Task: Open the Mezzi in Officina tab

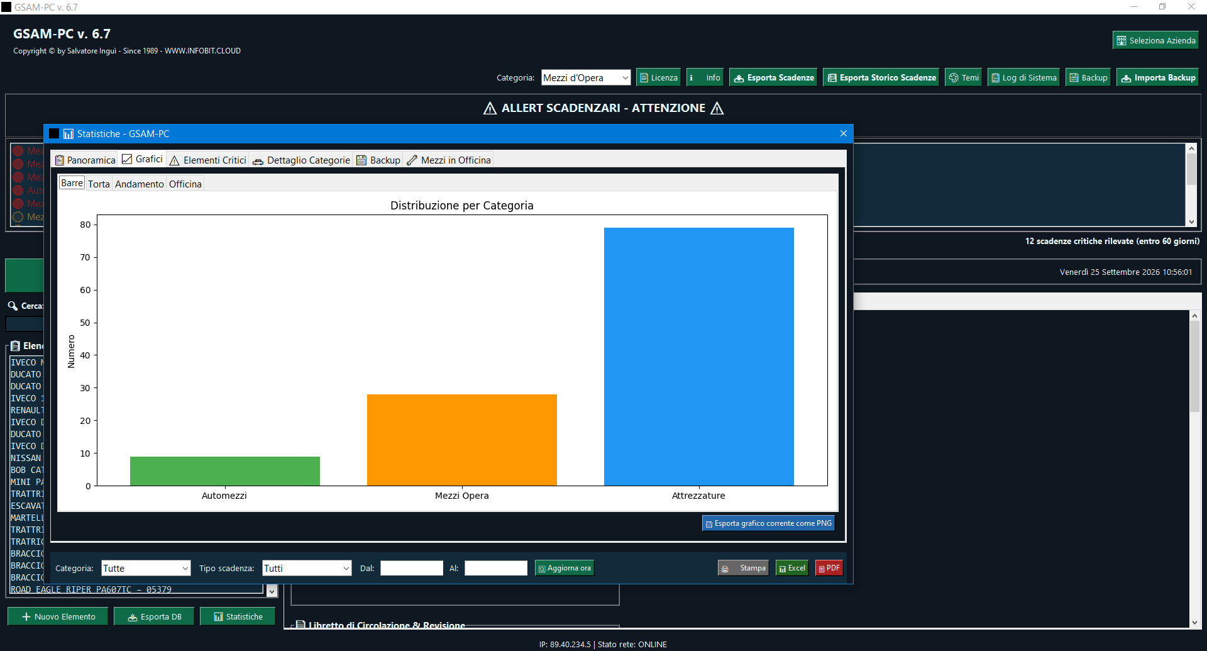Action: pyautogui.click(x=448, y=160)
